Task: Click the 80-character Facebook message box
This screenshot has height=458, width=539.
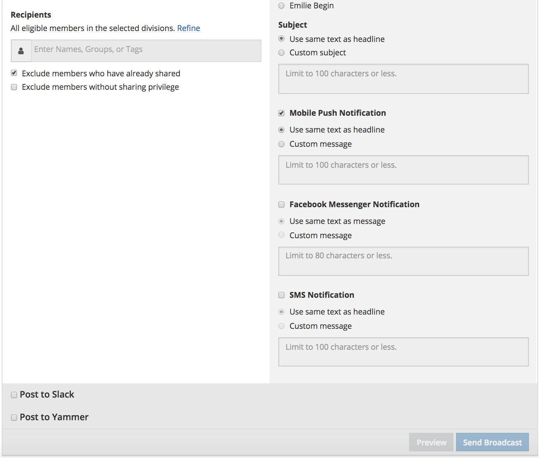Action: 404,261
